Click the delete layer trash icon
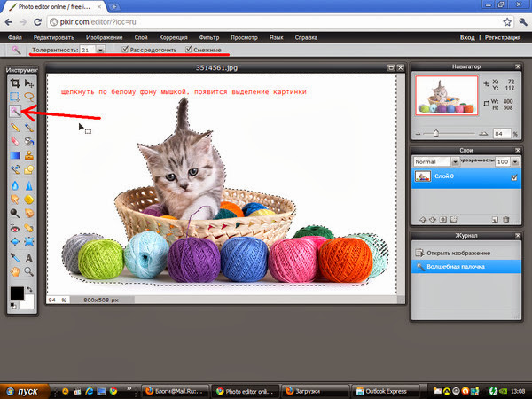The width and height of the screenshot is (532, 399). pos(506,220)
